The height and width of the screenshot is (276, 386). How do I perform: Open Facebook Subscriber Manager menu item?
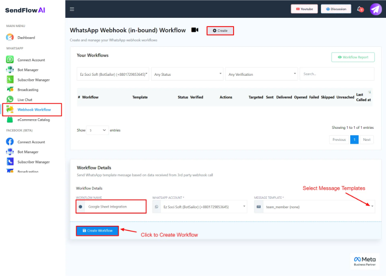33,162
